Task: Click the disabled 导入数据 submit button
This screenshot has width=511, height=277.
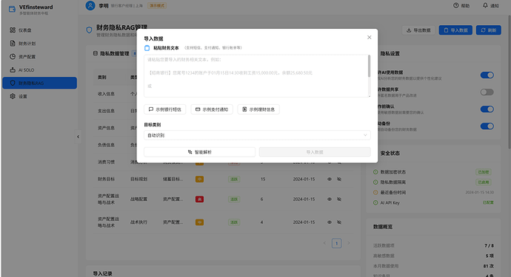Action: point(315,152)
